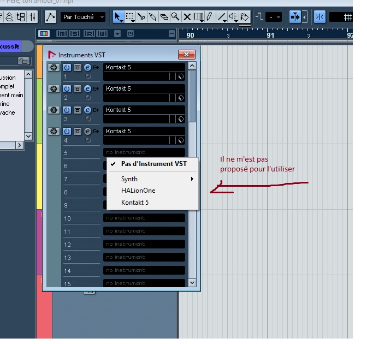Screen dimensions: 367x344
Task: Select the Line tool
Action: tap(221, 17)
